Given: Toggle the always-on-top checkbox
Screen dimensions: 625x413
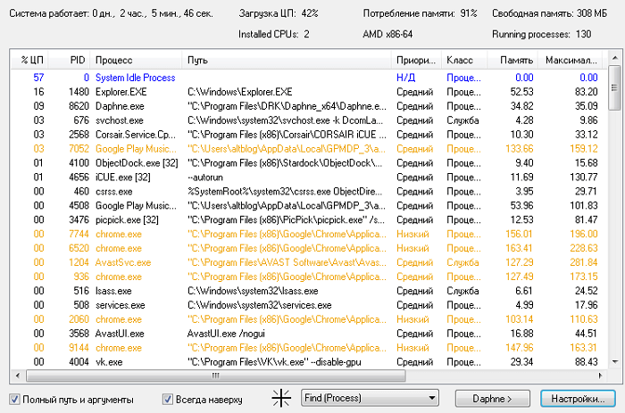Looking at the screenshot, I should (167, 399).
